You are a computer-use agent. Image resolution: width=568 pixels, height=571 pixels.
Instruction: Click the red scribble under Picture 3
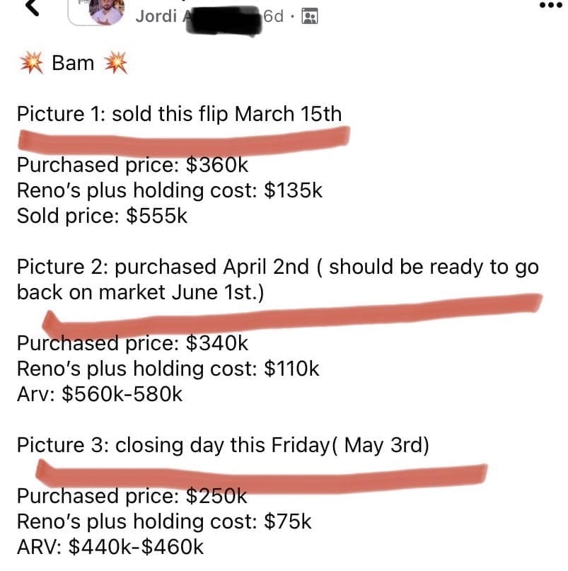[262, 472]
